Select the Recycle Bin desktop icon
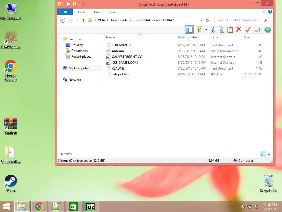The width and height of the screenshot is (282, 212). tap(268, 184)
